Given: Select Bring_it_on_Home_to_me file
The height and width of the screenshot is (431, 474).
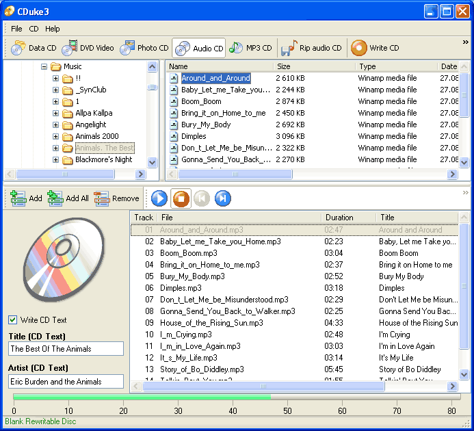Looking at the screenshot, I should [224, 113].
